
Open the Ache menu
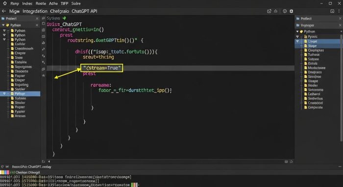[x=53, y=3]
